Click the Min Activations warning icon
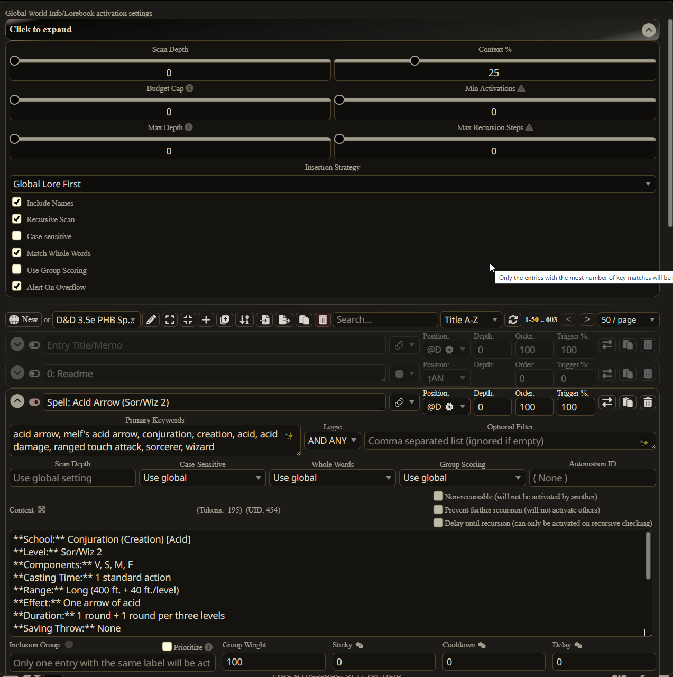The width and height of the screenshot is (673, 677). [x=521, y=88]
